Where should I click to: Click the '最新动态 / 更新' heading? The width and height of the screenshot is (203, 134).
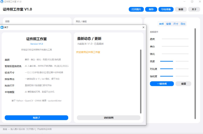89,39
